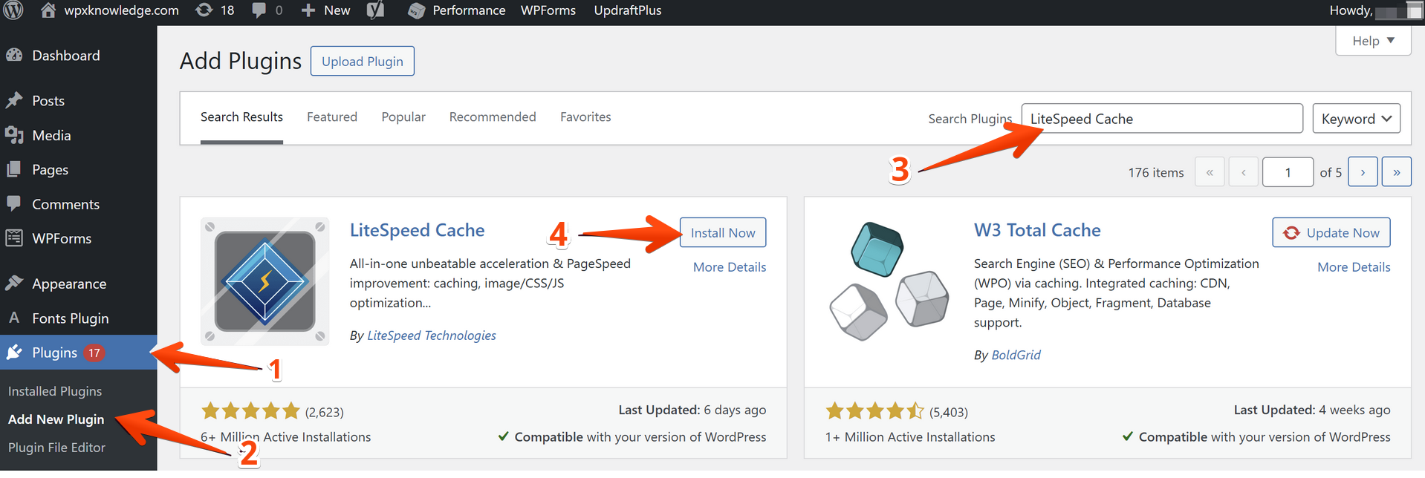Go to the next results page

click(1362, 172)
